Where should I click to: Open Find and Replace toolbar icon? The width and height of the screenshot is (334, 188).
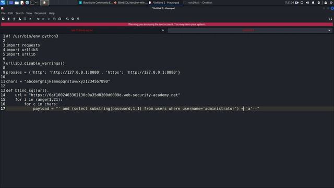(x=73, y=19)
